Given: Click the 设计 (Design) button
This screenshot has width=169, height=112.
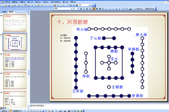Looking at the screenshot, I should [x=139, y=9].
